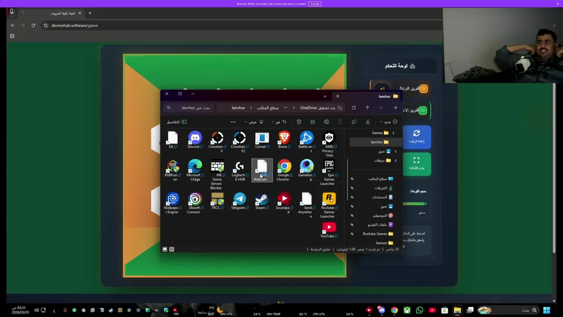
Task: Open the Crosshair X shortcut
Action: click(217, 142)
